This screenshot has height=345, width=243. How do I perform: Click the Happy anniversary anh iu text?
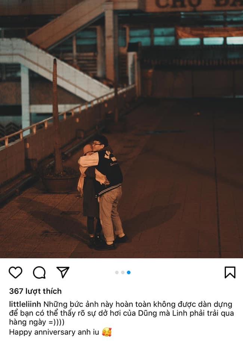tap(54, 332)
